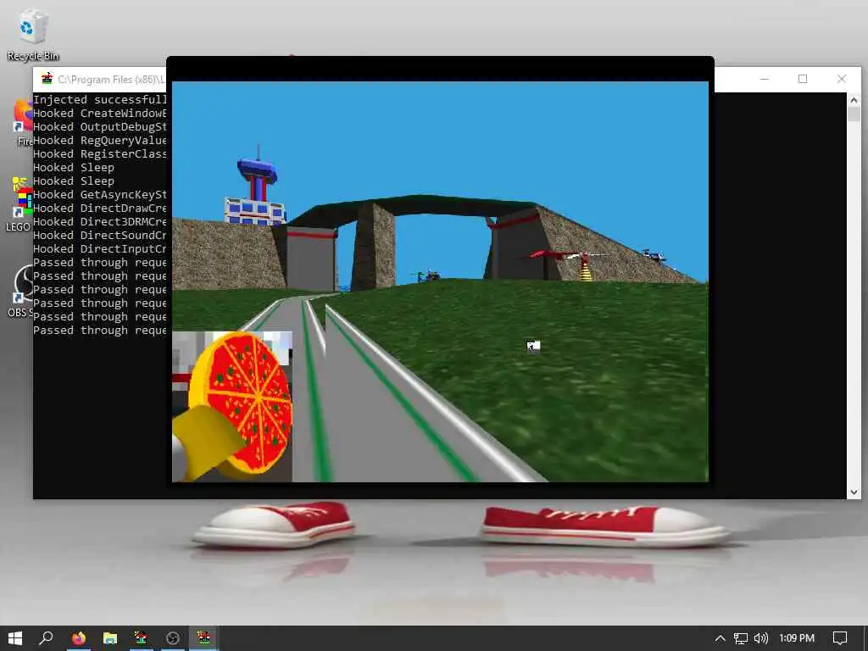Open File Explorer from the taskbar

(x=110, y=638)
